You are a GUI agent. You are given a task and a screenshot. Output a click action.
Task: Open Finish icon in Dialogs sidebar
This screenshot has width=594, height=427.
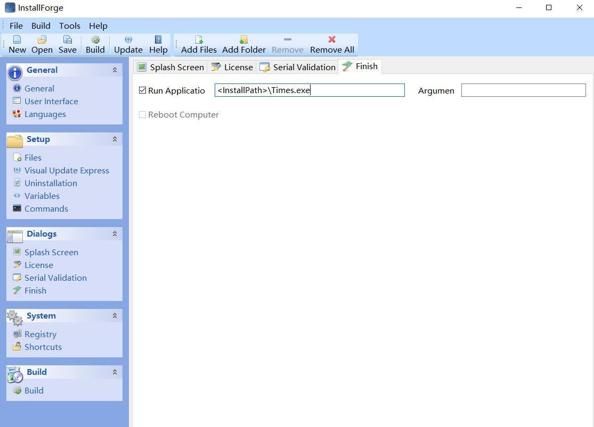click(x=17, y=290)
